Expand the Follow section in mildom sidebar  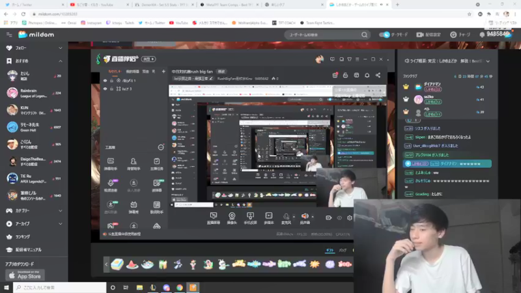pos(60,48)
